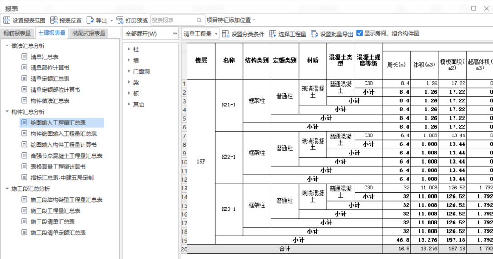Open 清单汇总表 report
The height and width of the screenshot is (259, 493).
coord(44,57)
